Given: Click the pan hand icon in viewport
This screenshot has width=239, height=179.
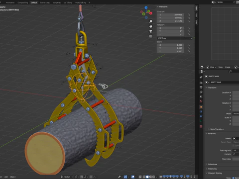Looking at the screenshot, I should (151, 26).
